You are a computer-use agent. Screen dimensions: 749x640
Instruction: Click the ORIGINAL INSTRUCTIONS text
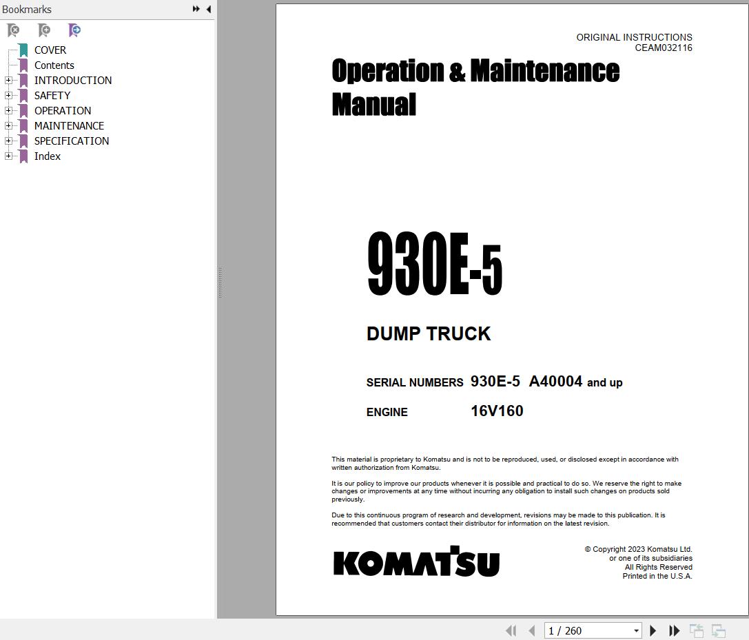pyautogui.click(x=635, y=37)
